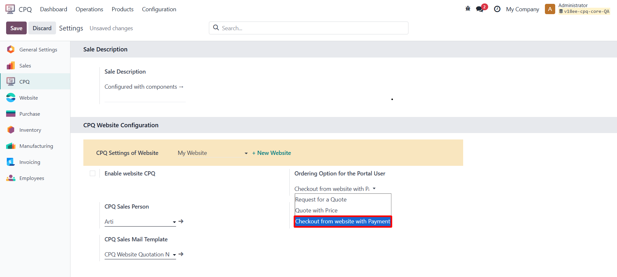Expand the CPQ Sales Mail Template dropdown

click(174, 255)
